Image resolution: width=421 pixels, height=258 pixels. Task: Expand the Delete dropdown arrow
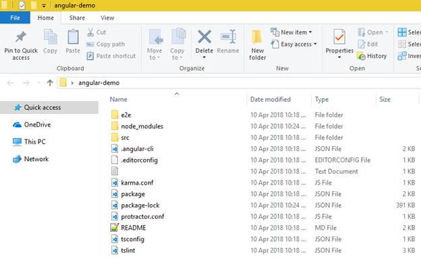coord(204,57)
